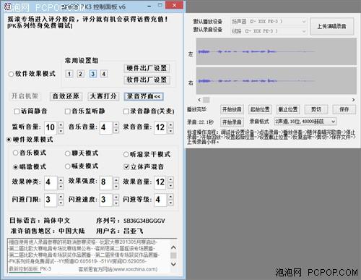This screenshot has height=280, width=361.
Task: Click waveform scrollbar left arrow
Action: tap(199, 100)
